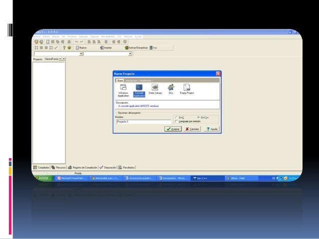Pick the DLL project type icon
The height and width of the screenshot is (239, 319).
(171, 89)
